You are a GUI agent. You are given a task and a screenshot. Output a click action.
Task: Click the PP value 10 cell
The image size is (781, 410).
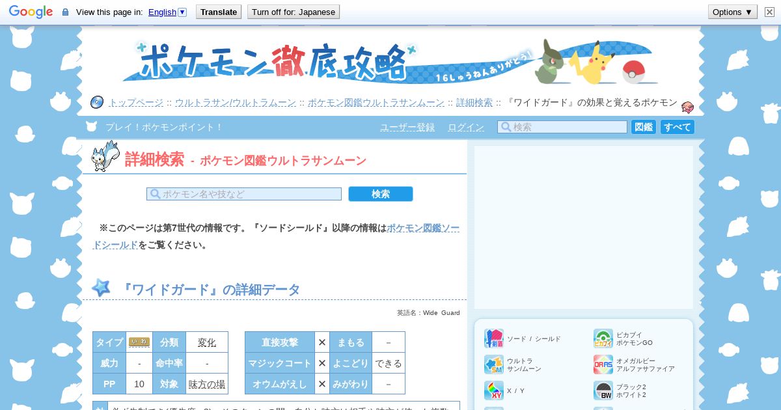139,384
